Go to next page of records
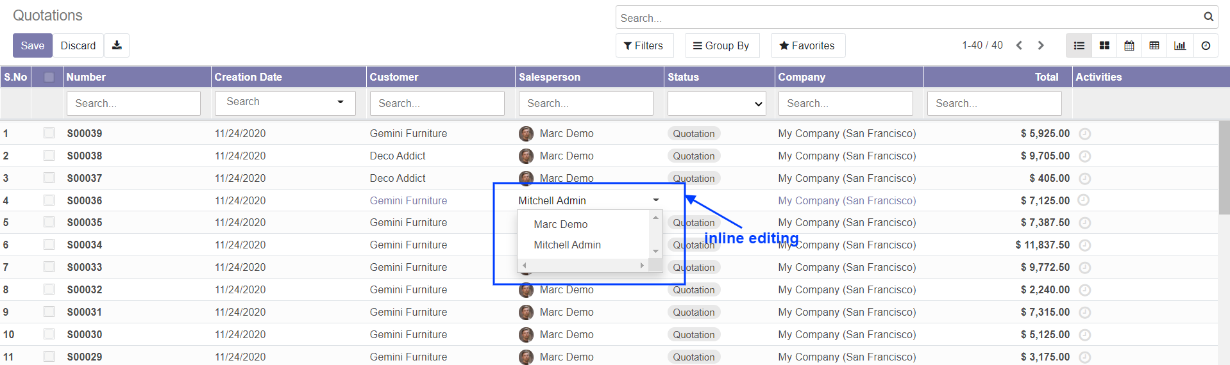 click(1041, 45)
